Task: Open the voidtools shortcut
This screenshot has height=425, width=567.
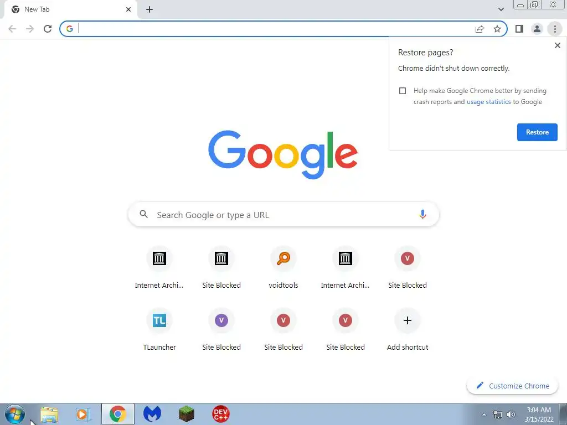Action: 283,268
